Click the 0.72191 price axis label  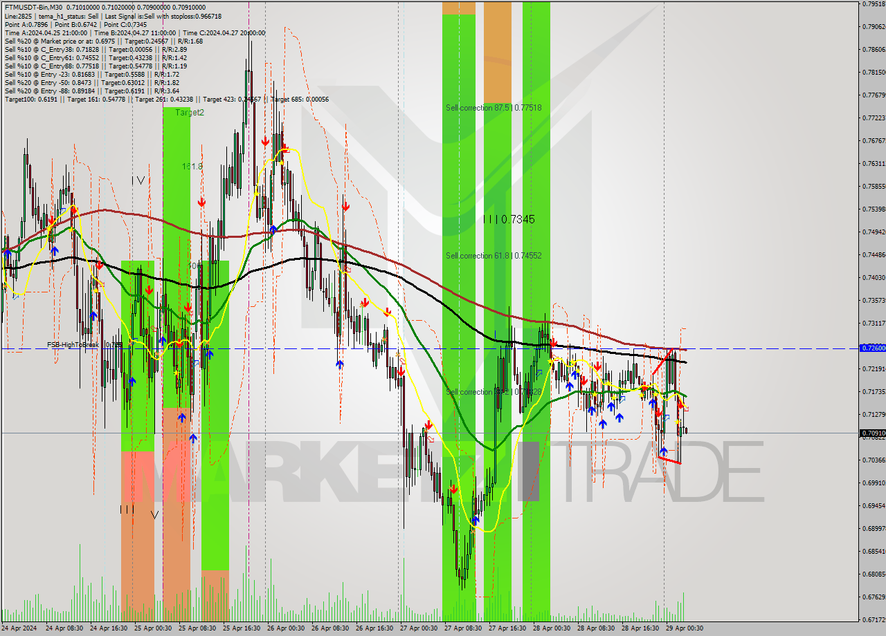(x=874, y=368)
